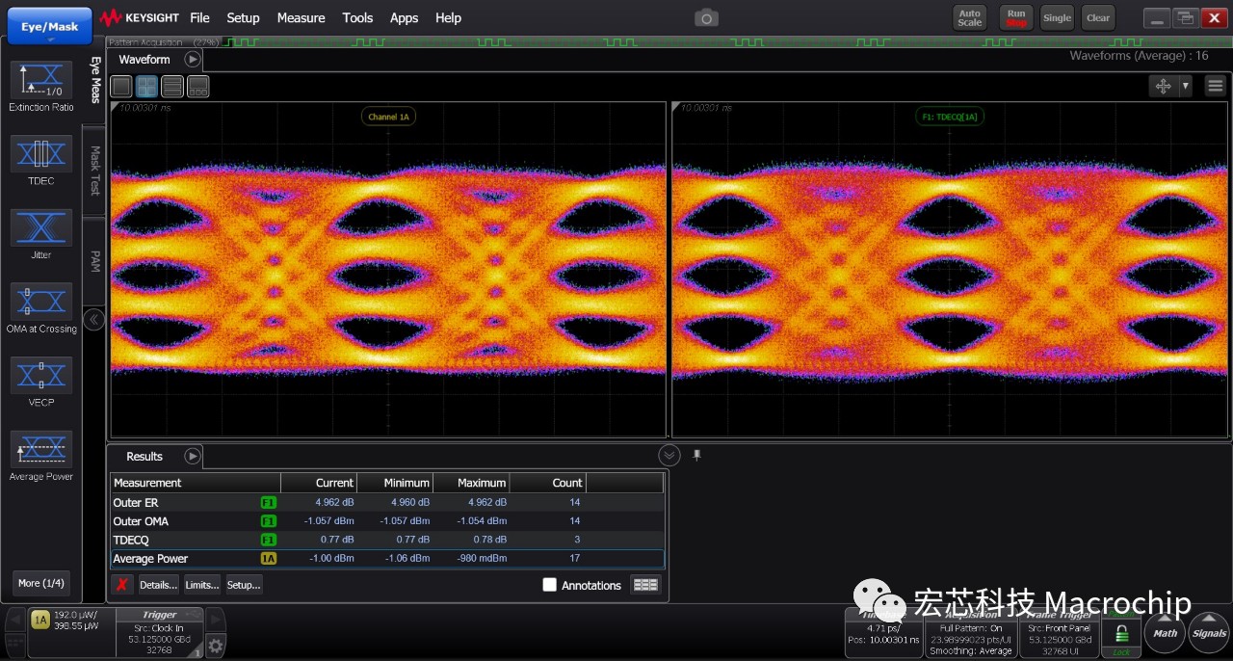Open trigger settings gear icon
This screenshot has width=1233, height=661.
pyautogui.click(x=215, y=646)
